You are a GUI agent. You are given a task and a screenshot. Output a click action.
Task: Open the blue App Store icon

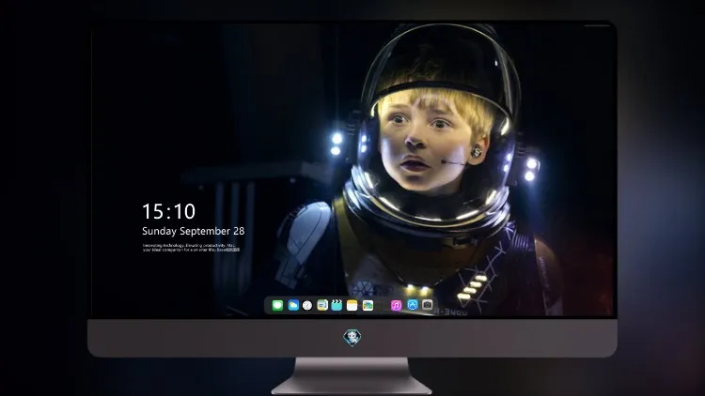click(413, 305)
